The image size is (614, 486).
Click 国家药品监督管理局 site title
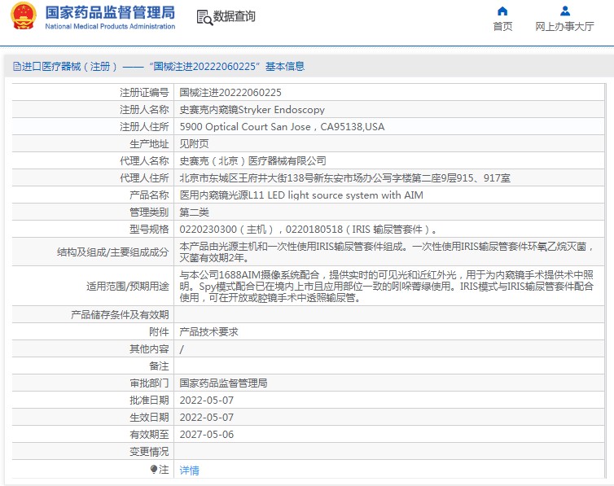coord(110,12)
